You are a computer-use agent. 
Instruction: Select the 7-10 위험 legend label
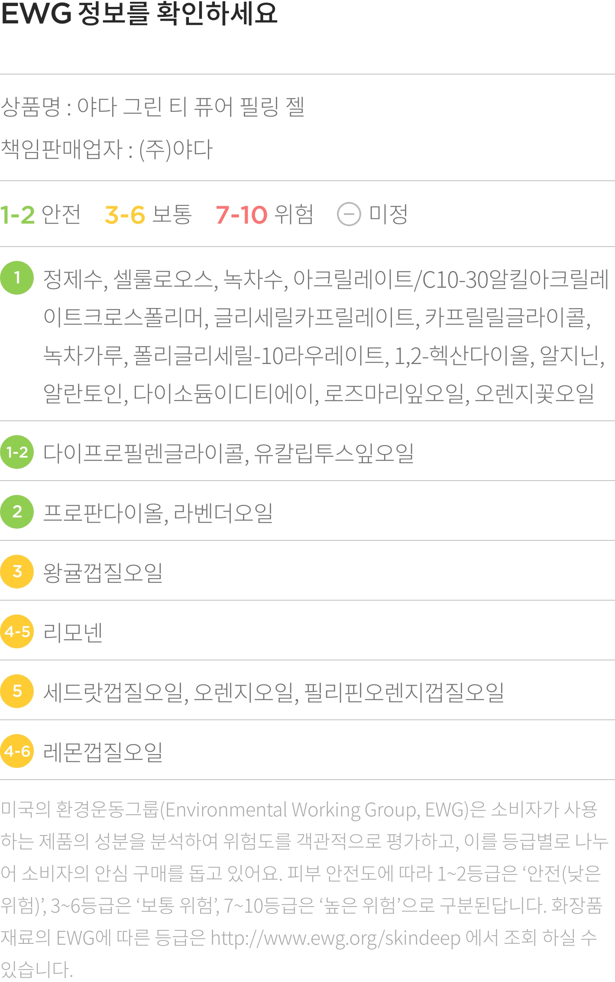[264, 214]
